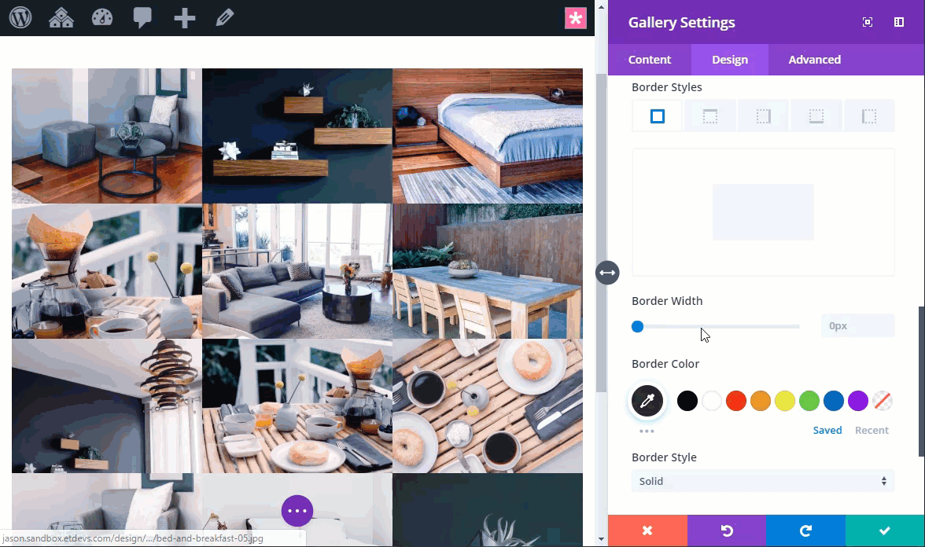Select the top-border-only style option
Image resolution: width=925 pixels, height=547 pixels.
(710, 115)
